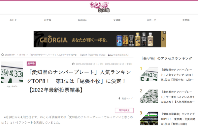Click the article headline about 愛知県のナンバープレート
The height and width of the screenshot is (130, 198).
click(x=79, y=81)
